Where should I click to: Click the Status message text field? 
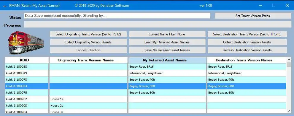[x=117, y=16]
